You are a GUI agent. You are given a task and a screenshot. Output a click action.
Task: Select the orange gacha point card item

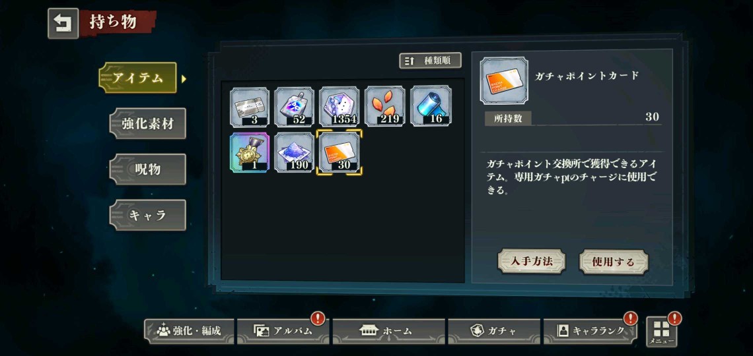click(339, 152)
